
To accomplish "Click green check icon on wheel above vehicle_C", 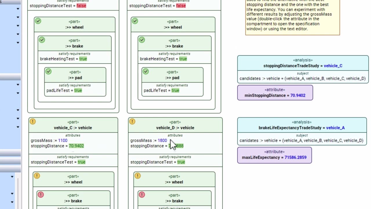I will [38, 21].
